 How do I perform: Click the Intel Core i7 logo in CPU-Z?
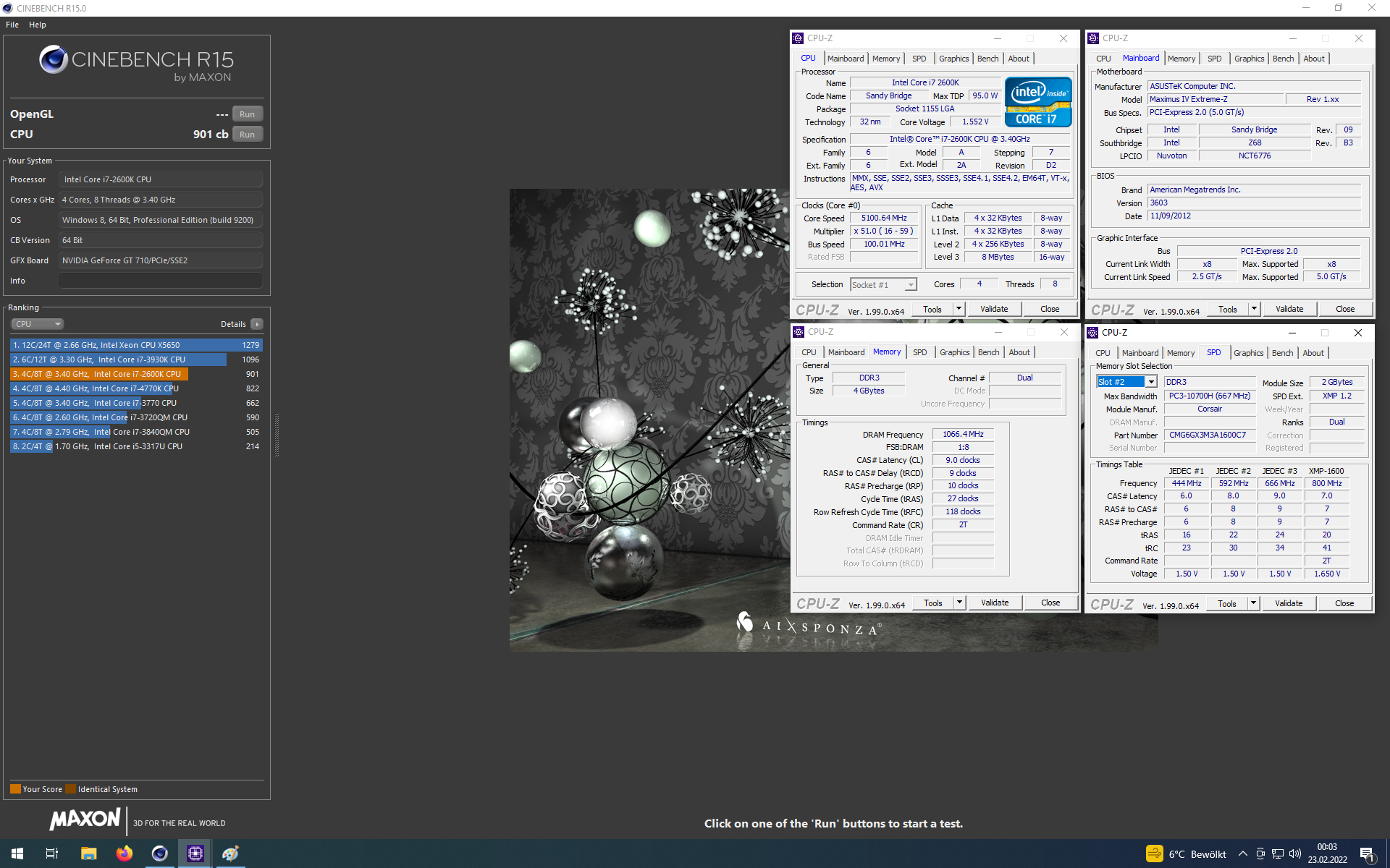pos(1038,102)
